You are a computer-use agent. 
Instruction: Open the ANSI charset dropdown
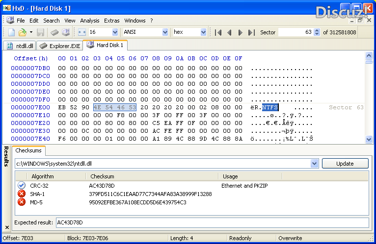click(165, 32)
